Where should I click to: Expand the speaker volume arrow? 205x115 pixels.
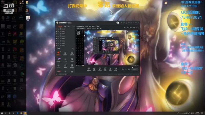click(118, 69)
